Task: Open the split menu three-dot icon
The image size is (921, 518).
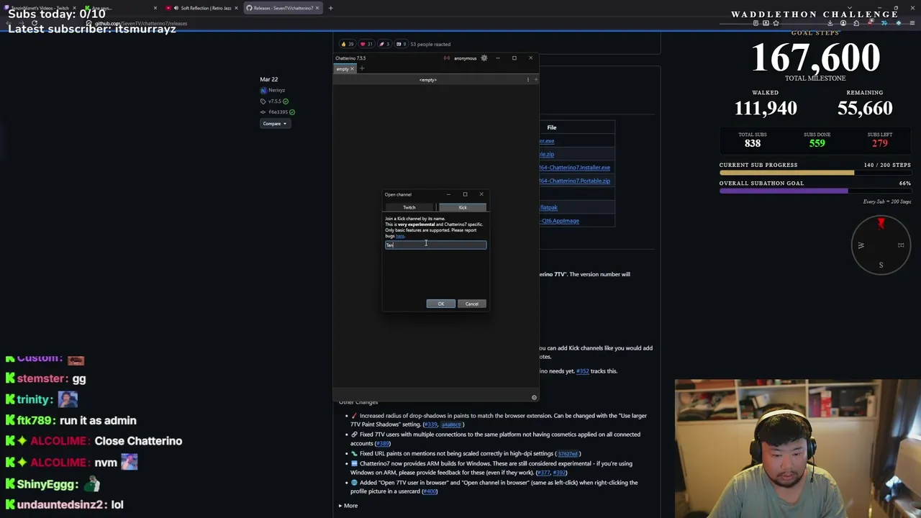Action: [528, 80]
